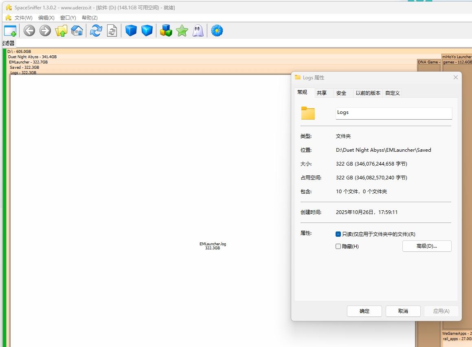Click the Logs folder name field
Image resolution: width=472 pixels, height=347 pixels.
(393, 113)
